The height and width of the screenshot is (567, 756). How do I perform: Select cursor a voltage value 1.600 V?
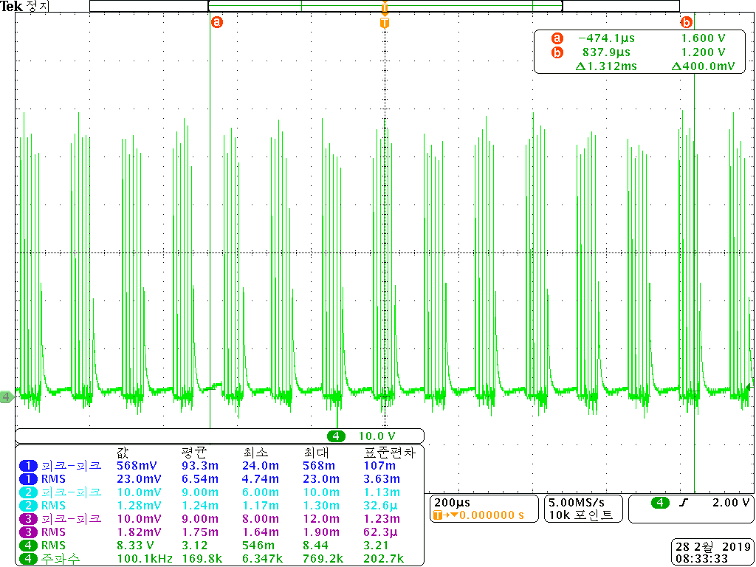(703, 38)
